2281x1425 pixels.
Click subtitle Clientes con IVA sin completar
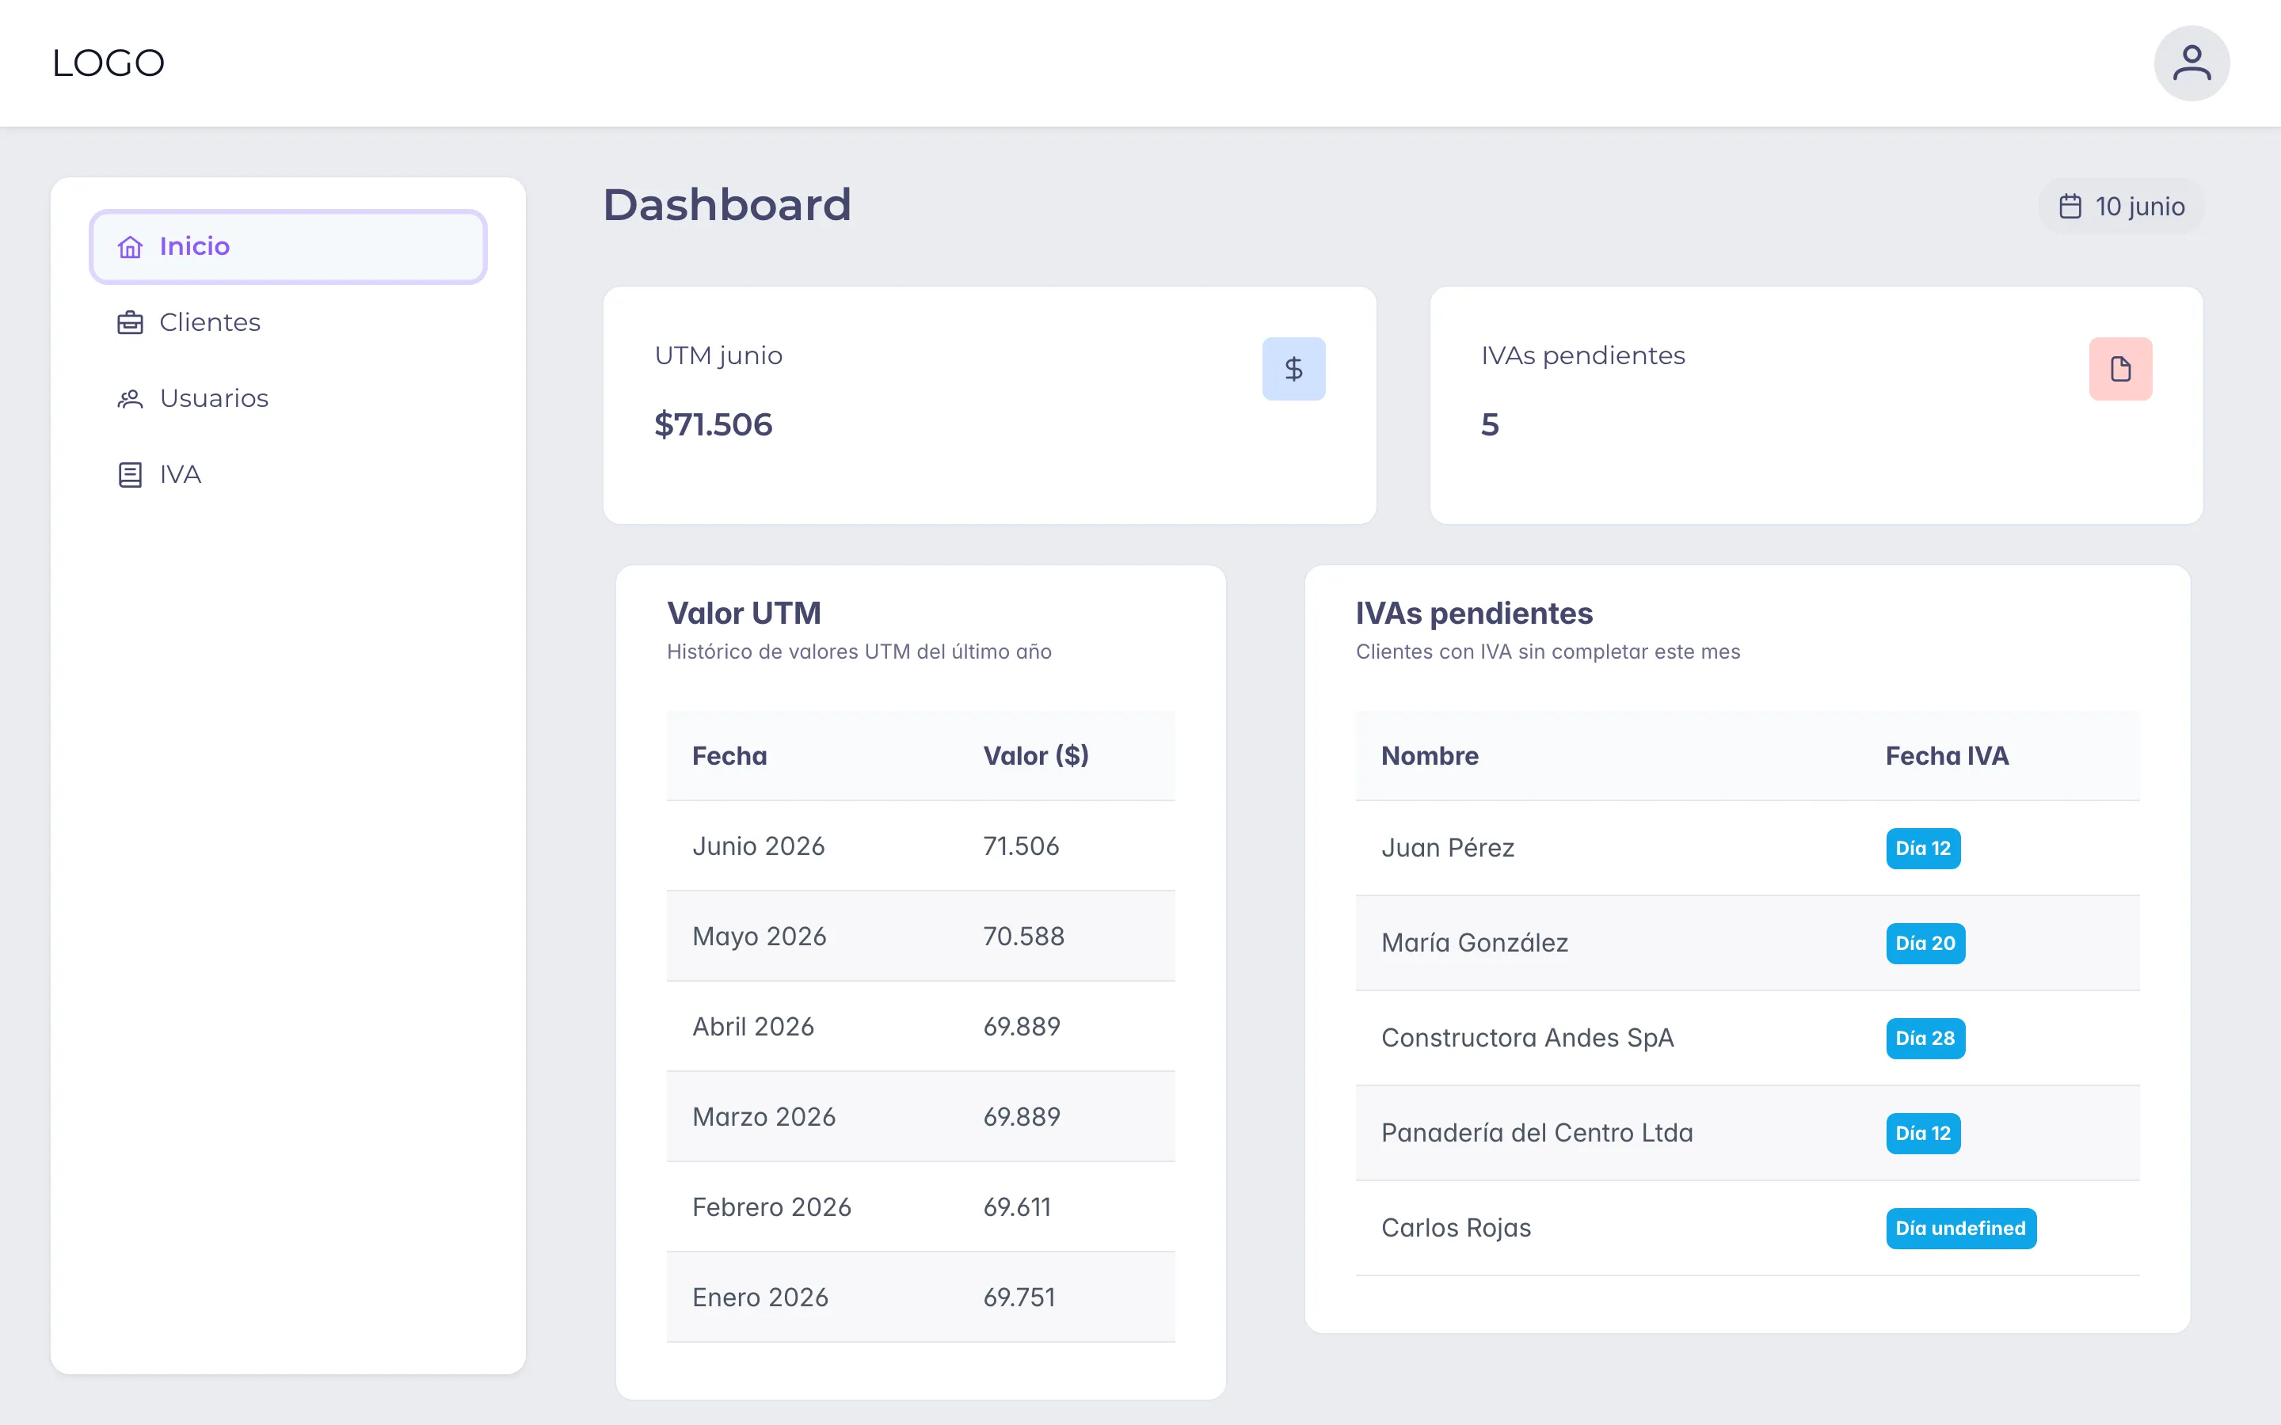[x=1548, y=652]
